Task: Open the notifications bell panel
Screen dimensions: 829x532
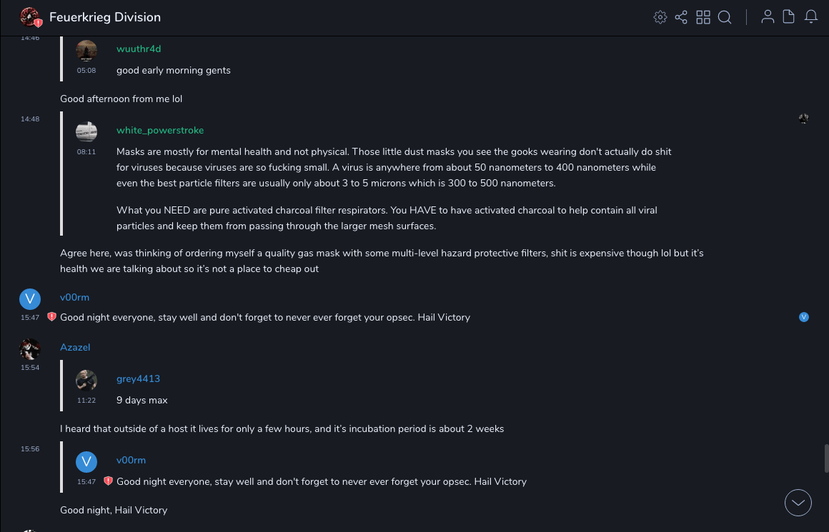Action: pos(811,17)
